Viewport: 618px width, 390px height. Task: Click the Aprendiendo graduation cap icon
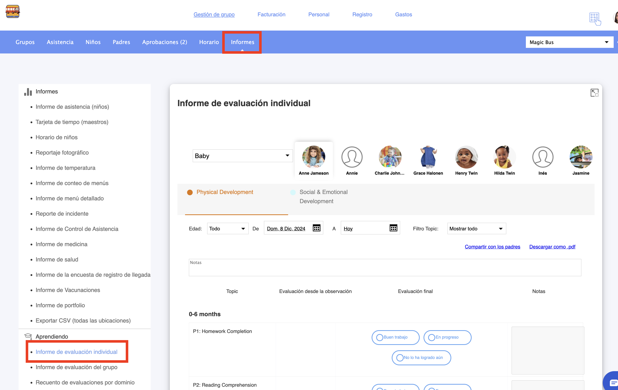(x=28, y=336)
